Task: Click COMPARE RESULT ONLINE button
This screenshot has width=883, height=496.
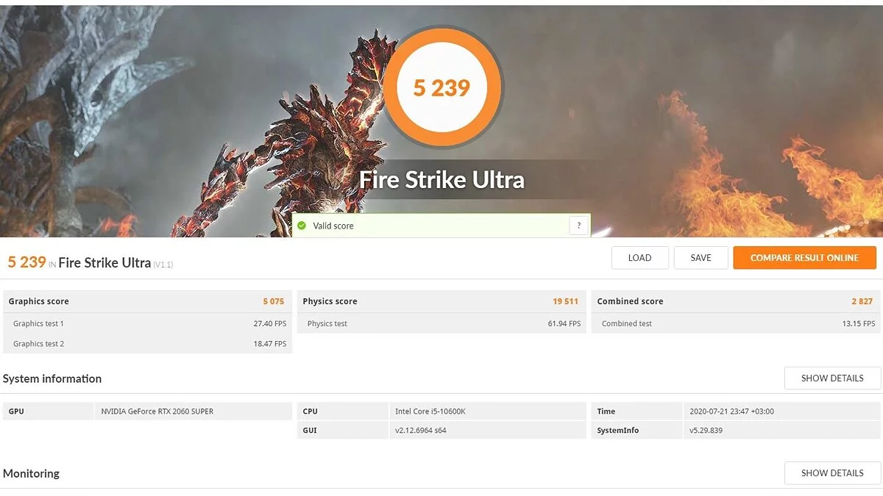Action: [x=804, y=258]
